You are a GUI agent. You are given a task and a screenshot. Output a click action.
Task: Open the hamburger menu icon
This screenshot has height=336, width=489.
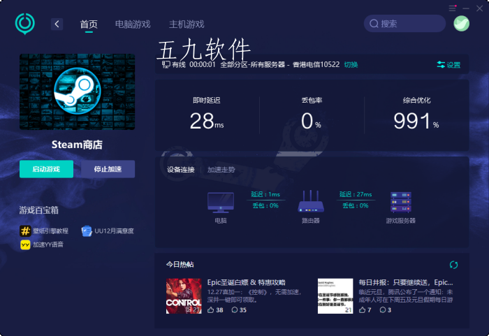pos(453,8)
